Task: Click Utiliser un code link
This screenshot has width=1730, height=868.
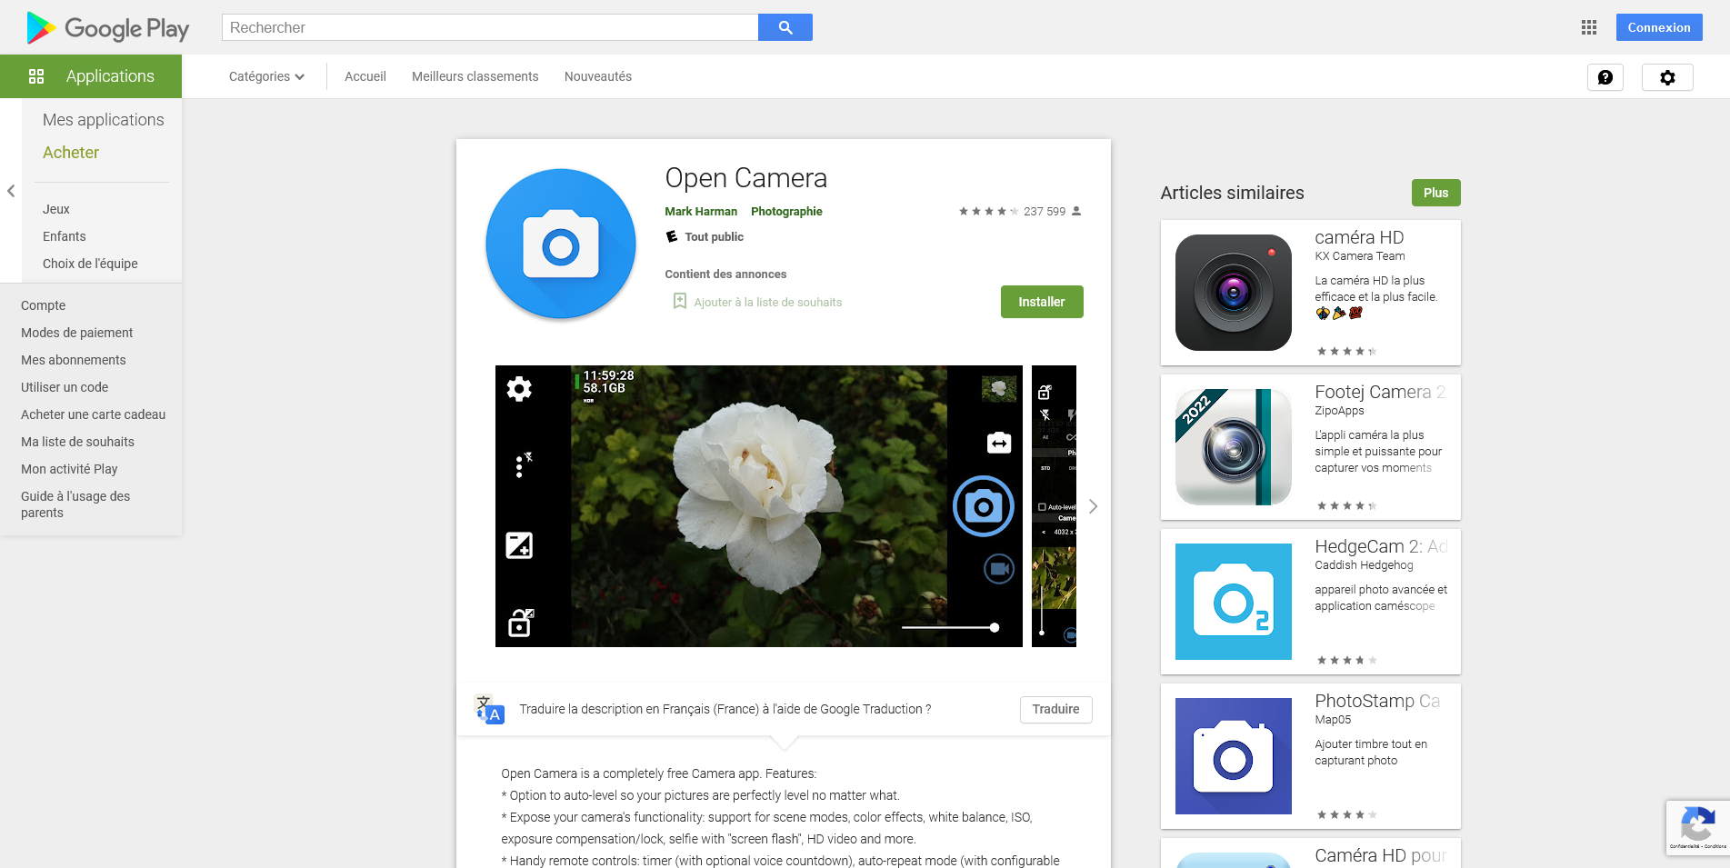Action: pyautogui.click(x=65, y=387)
